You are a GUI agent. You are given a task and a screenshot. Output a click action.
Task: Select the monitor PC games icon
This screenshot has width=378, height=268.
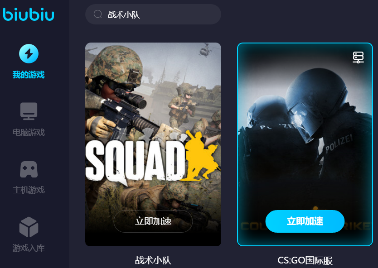(29, 111)
